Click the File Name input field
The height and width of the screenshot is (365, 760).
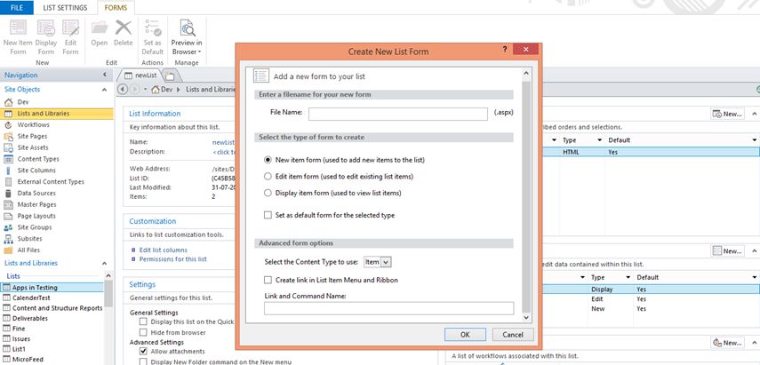[398, 114]
